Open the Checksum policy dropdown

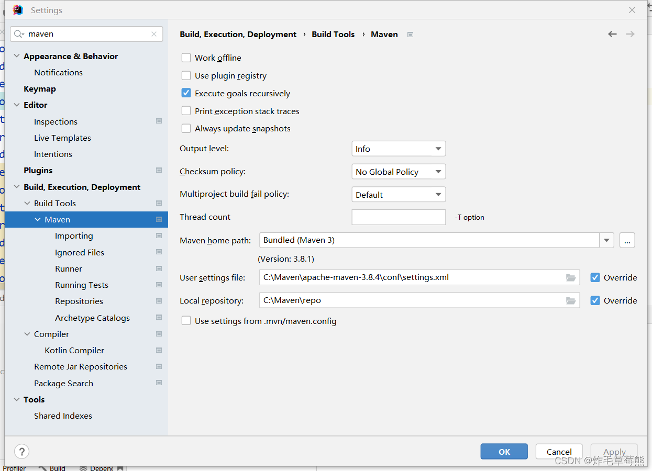[399, 172]
